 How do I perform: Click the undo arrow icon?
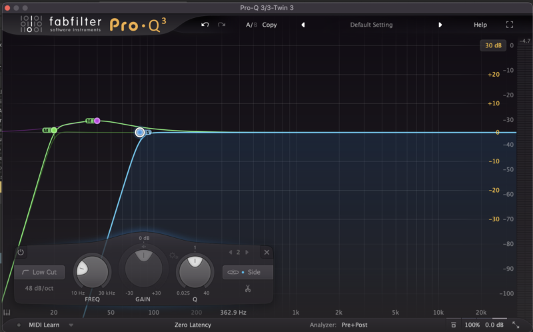(x=205, y=25)
